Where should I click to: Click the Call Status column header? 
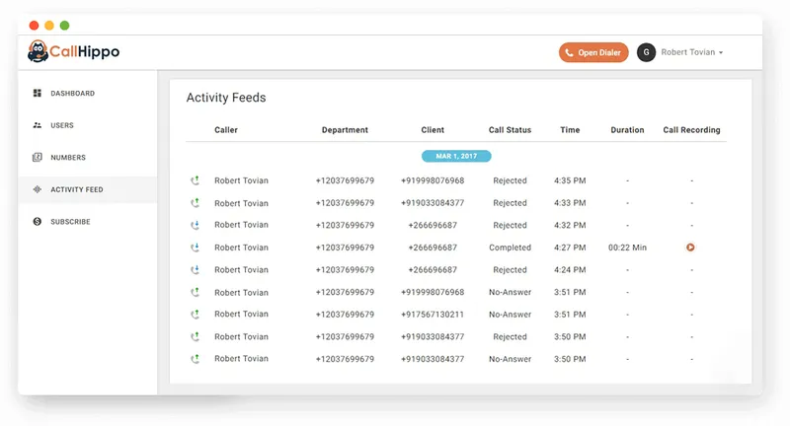pyautogui.click(x=510, y=130)
